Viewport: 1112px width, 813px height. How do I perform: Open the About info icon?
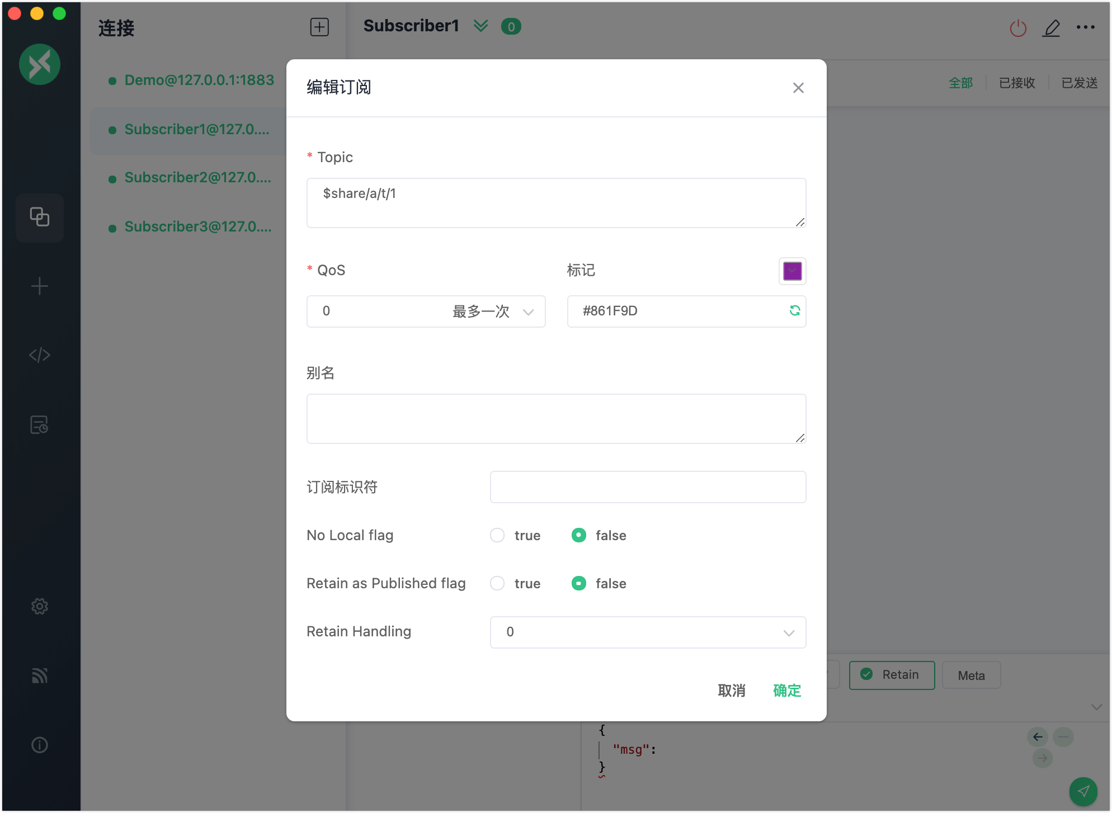pos(40,745)
